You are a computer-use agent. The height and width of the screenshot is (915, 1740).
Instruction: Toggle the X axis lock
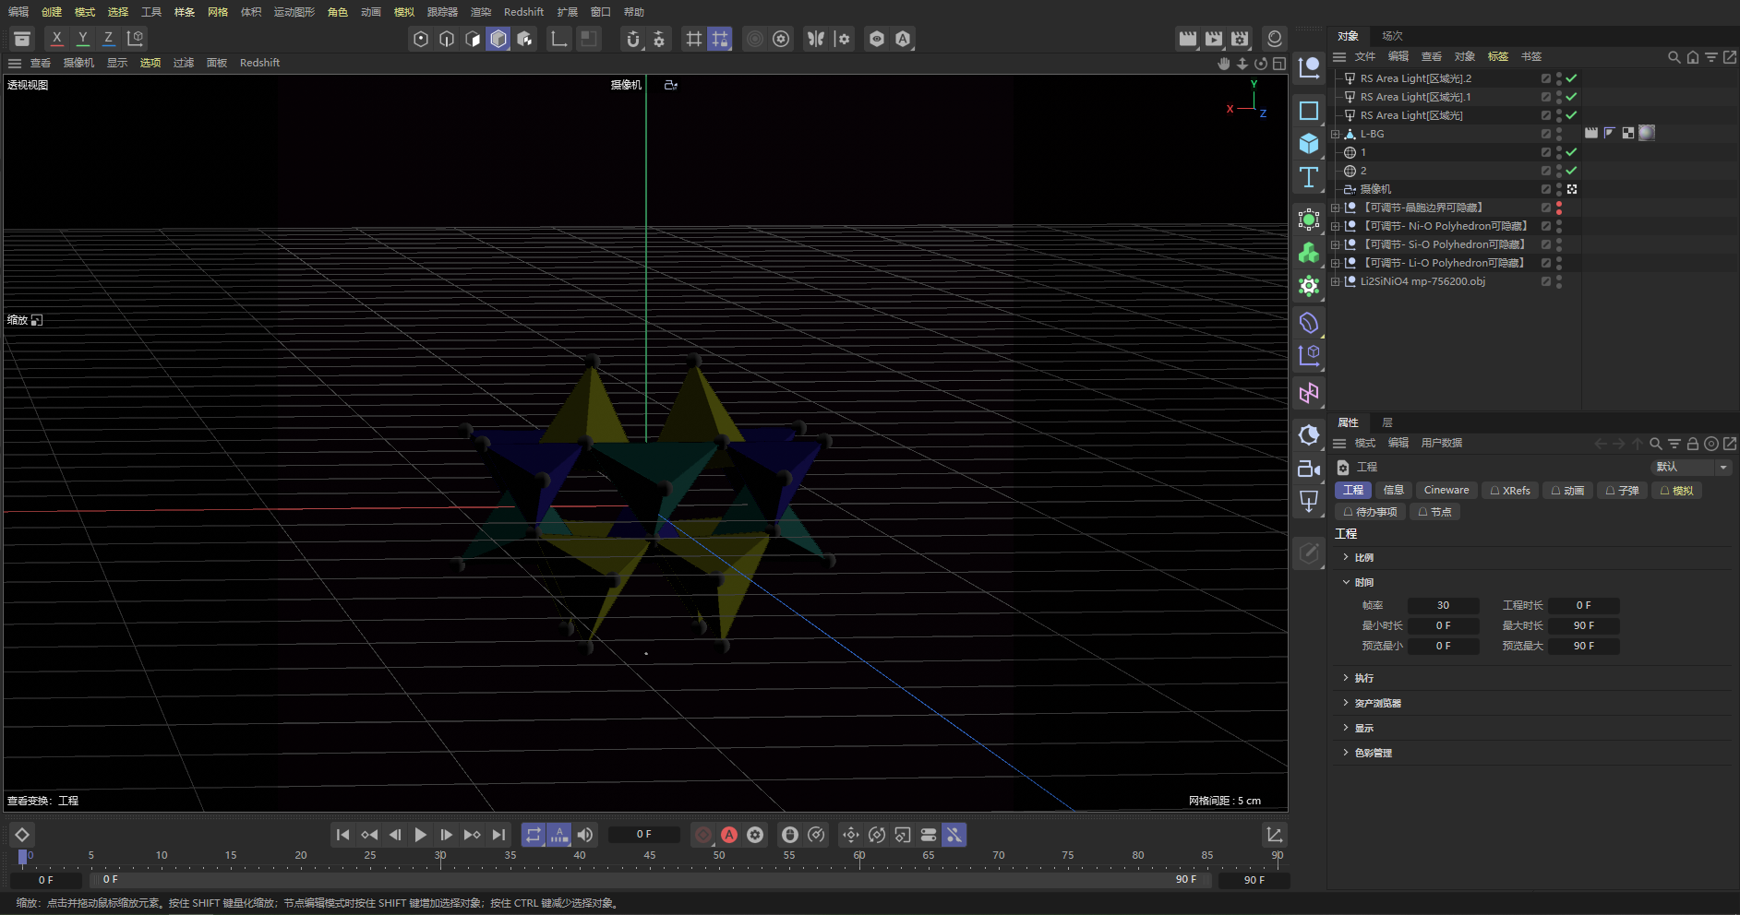click(x=57, y=38)
